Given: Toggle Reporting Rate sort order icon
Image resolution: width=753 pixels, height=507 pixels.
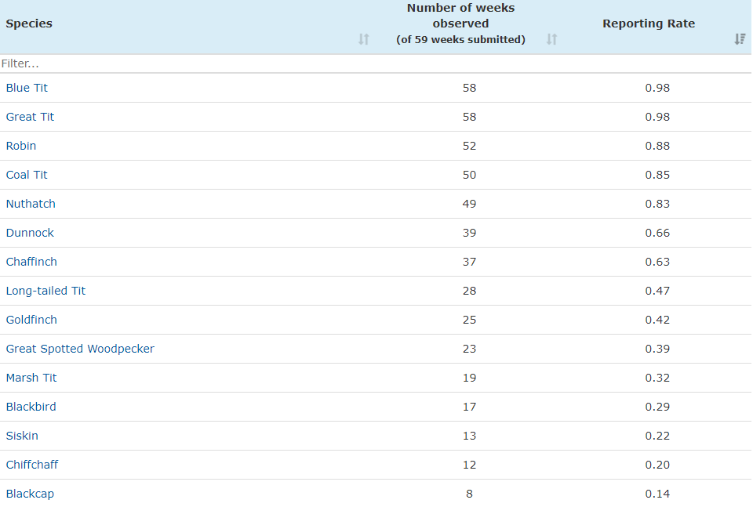Looking at the screenshot, I should 740,39.
